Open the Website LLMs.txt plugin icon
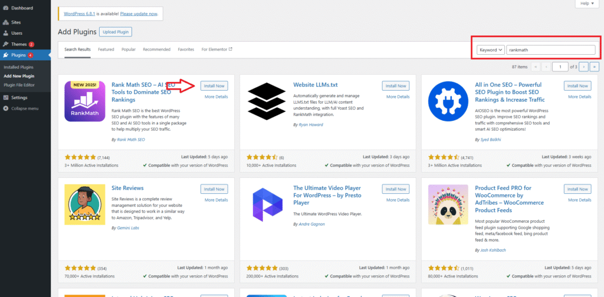 tap(267, 101)
